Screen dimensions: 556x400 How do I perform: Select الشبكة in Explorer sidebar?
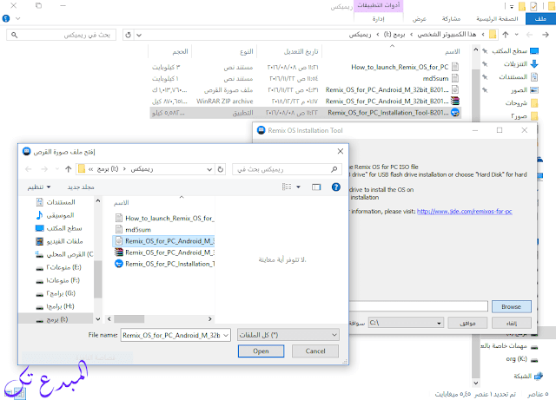(527, 376)
